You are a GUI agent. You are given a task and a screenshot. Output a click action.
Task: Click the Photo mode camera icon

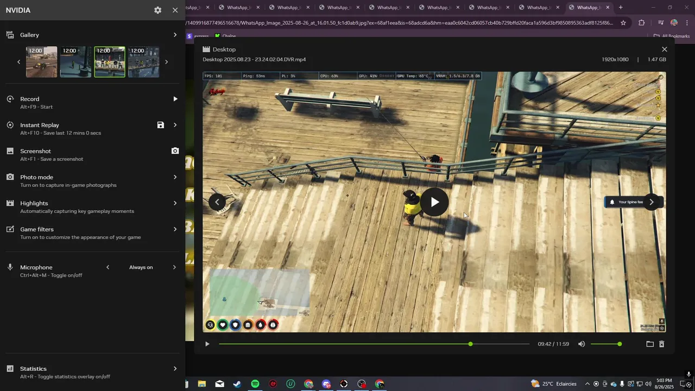tap(10, 177)
